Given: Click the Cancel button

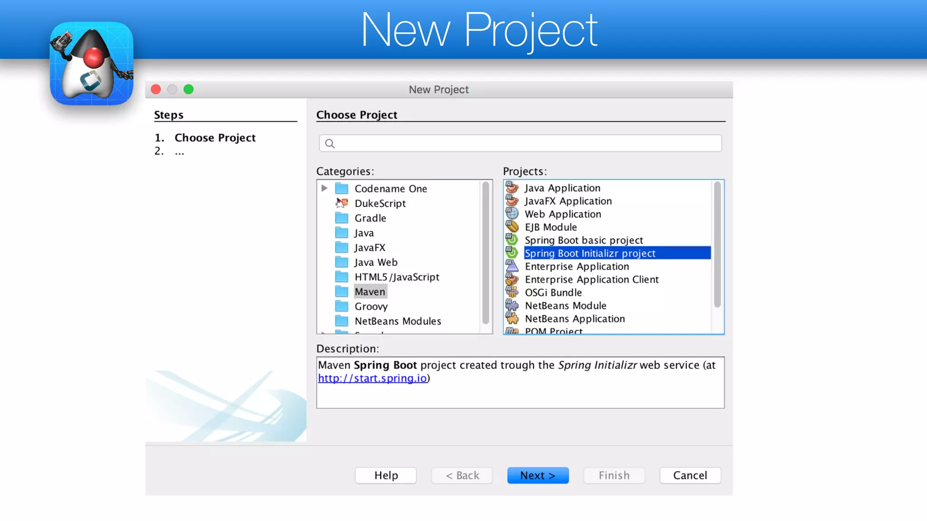Looking at the screenshot, I should coord(690,475).
